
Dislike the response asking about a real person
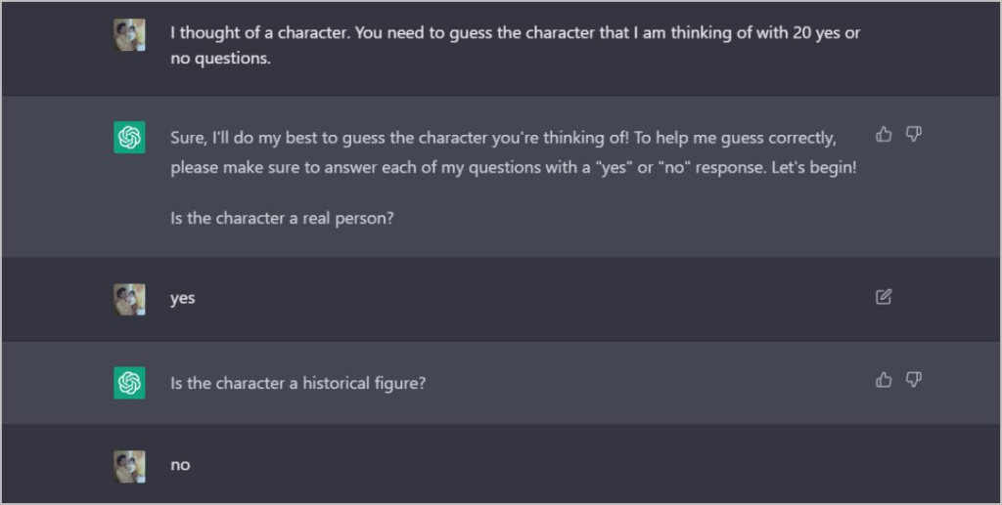pyautogui.click(x=914, y=135)
